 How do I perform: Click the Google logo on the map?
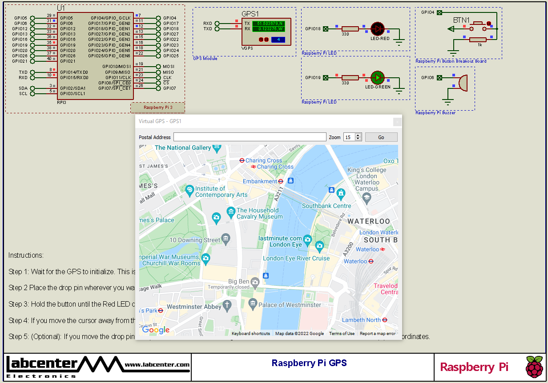[155, 330]
